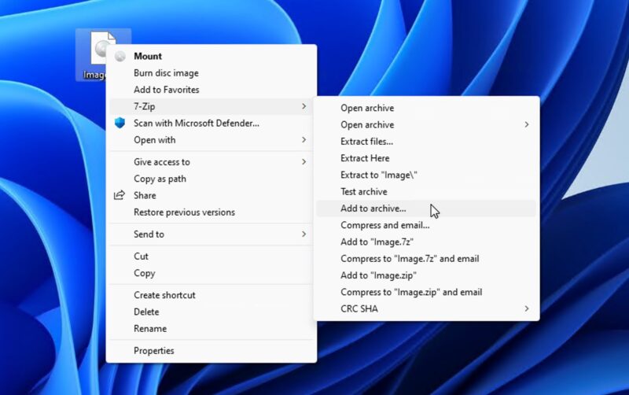
Task: Choose Compress and email...
Action: point(426,225)
